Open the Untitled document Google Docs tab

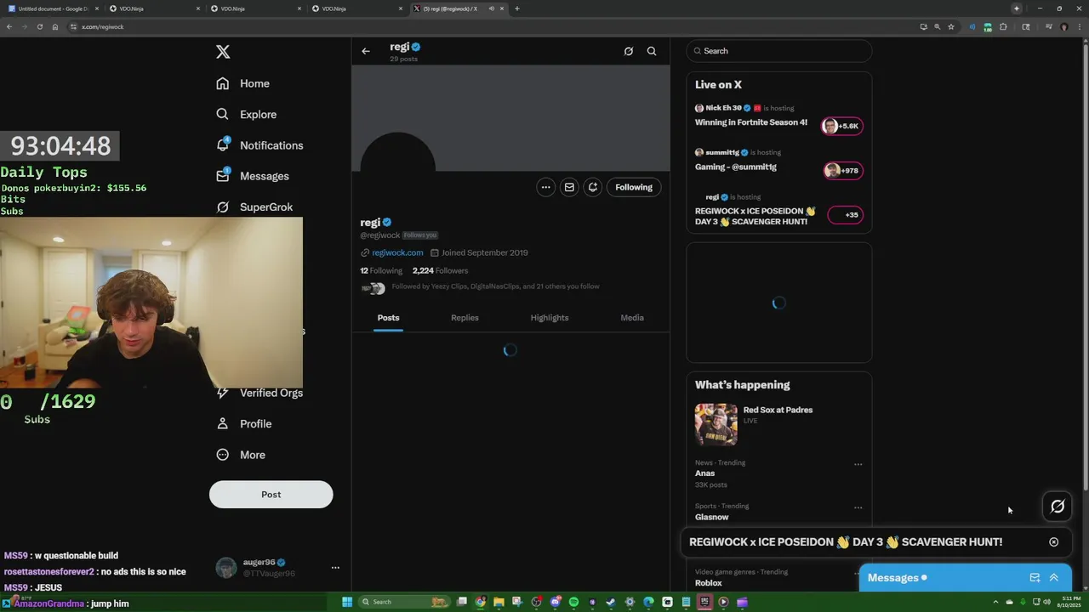(x=52, y=8)
